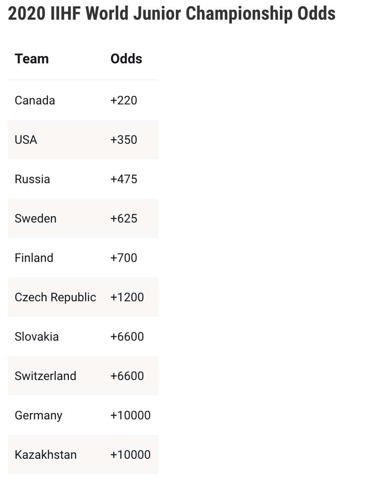Click the Russia team name
386x487 pixels.
[x=32, y=179]
